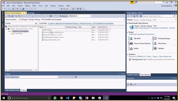Screen dimensions: 179x101
Task: Toggle auto-hide pin on Output panel
Action: pos(122,74)
